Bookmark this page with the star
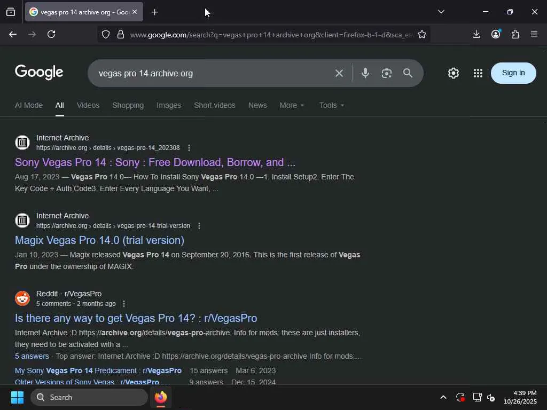Image resolution: width=547 pixels, height=410 pixels. point(422,34)
